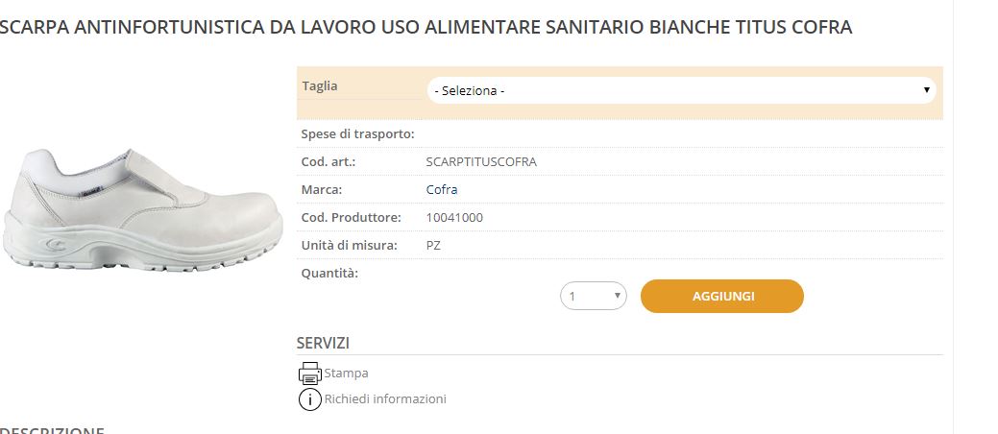
Task: Open the Richiedi informazioni link
Action: (385, 399)
